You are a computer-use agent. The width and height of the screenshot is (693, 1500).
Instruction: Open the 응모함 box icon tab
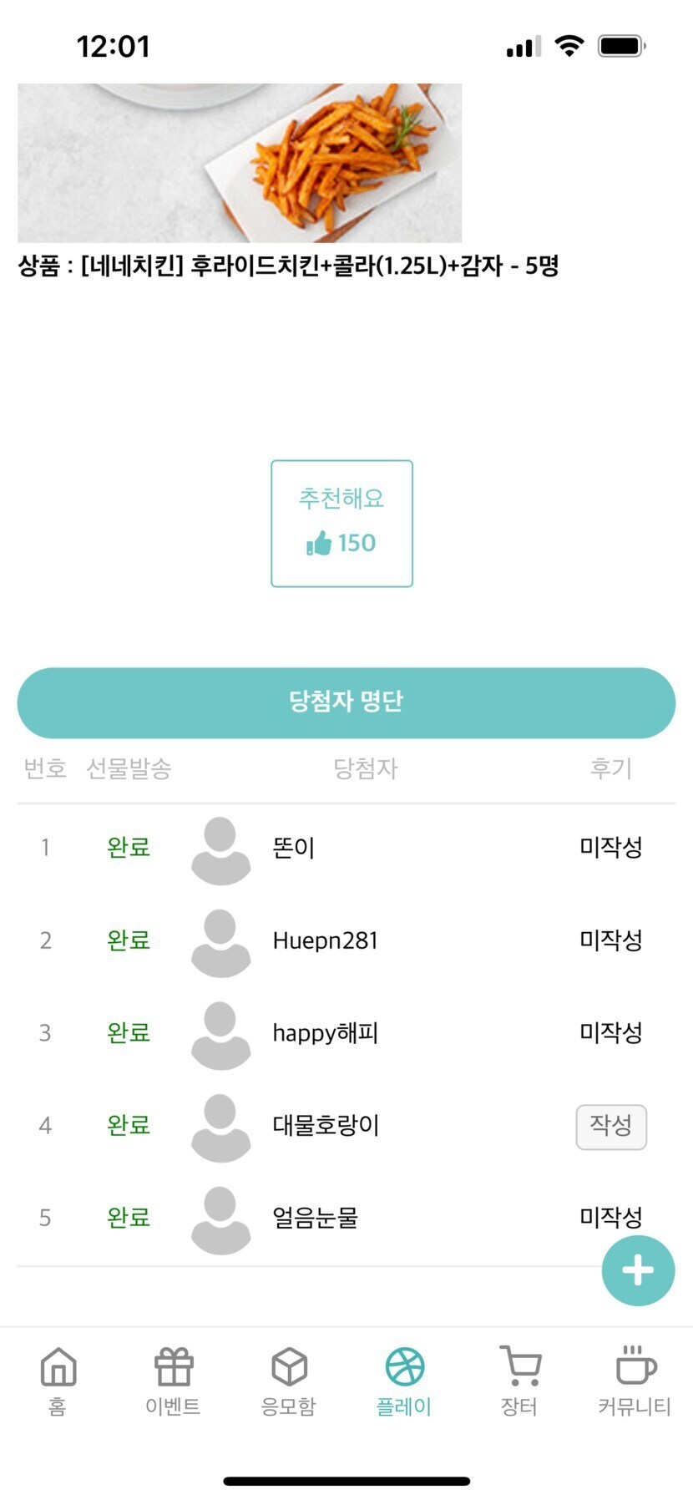[289, 1381]
